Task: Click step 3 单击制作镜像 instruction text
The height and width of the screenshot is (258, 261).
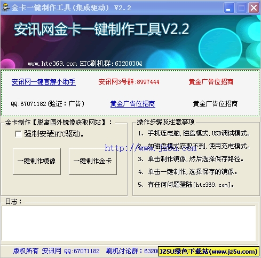Action: tap(191, 159)
